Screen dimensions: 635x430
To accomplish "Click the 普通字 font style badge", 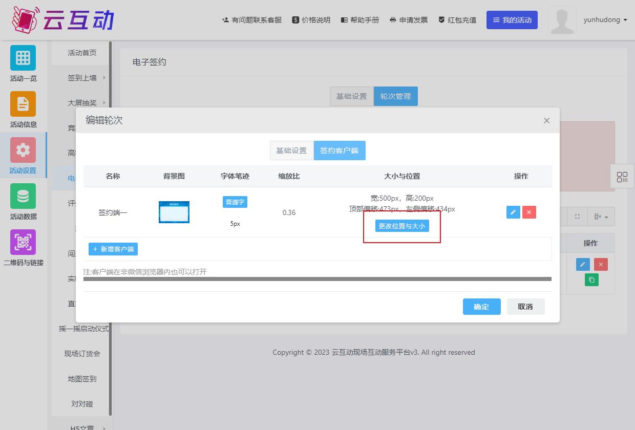I will click(235, 202).
